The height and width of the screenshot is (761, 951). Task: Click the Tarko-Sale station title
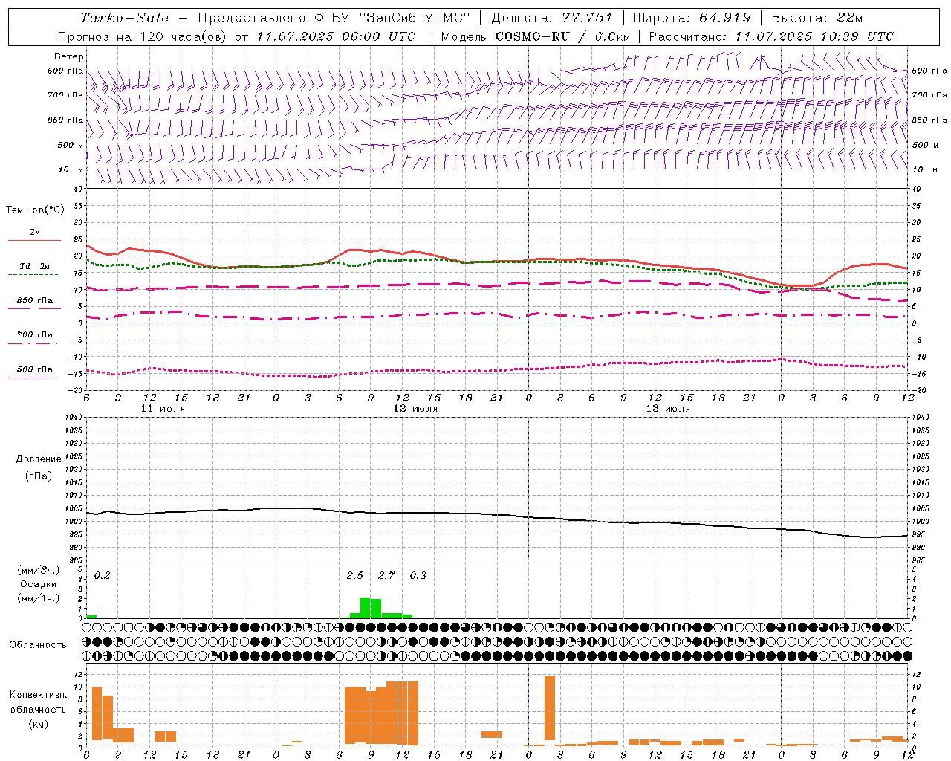tap(125, 18)
